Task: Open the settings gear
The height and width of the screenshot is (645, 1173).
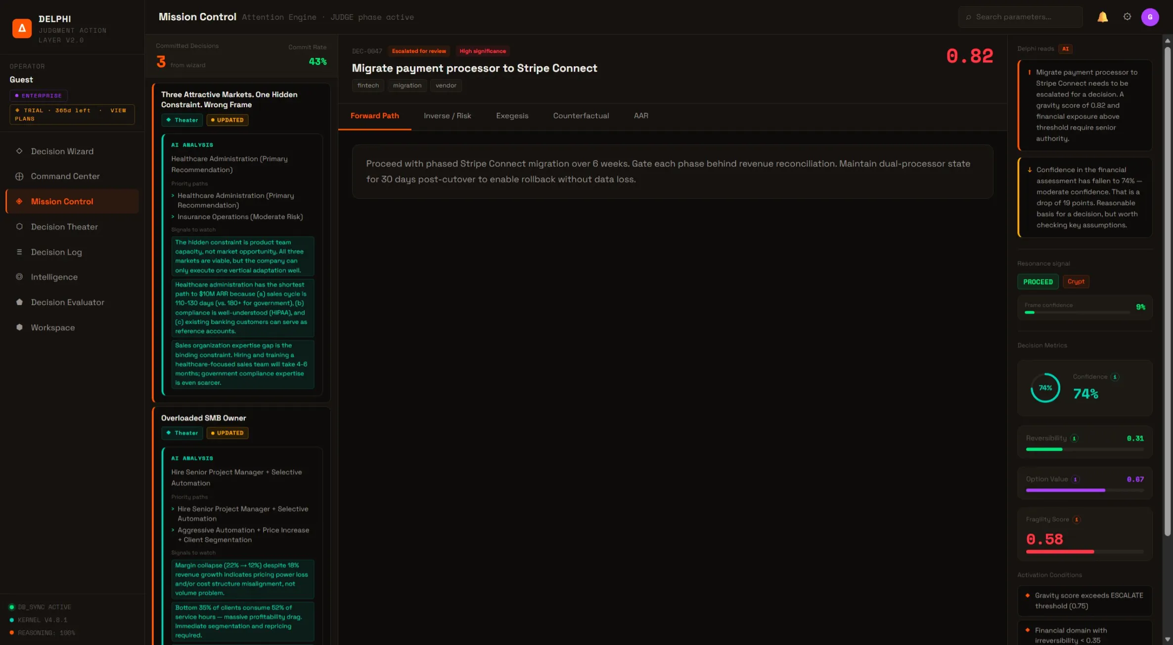Action: [x=1127, y=17]
